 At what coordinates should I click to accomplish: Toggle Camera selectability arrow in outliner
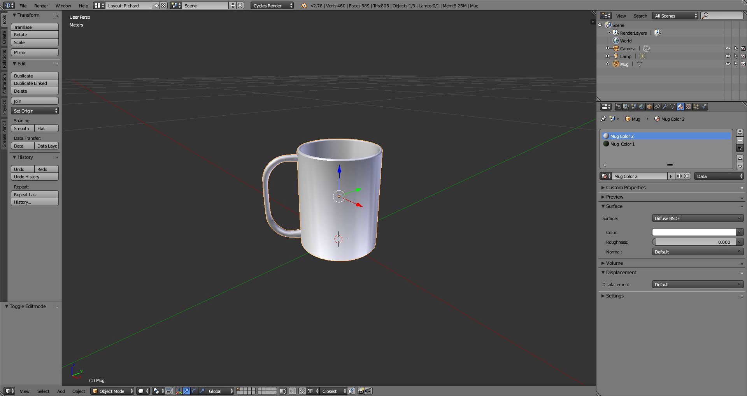pos(736,48)
